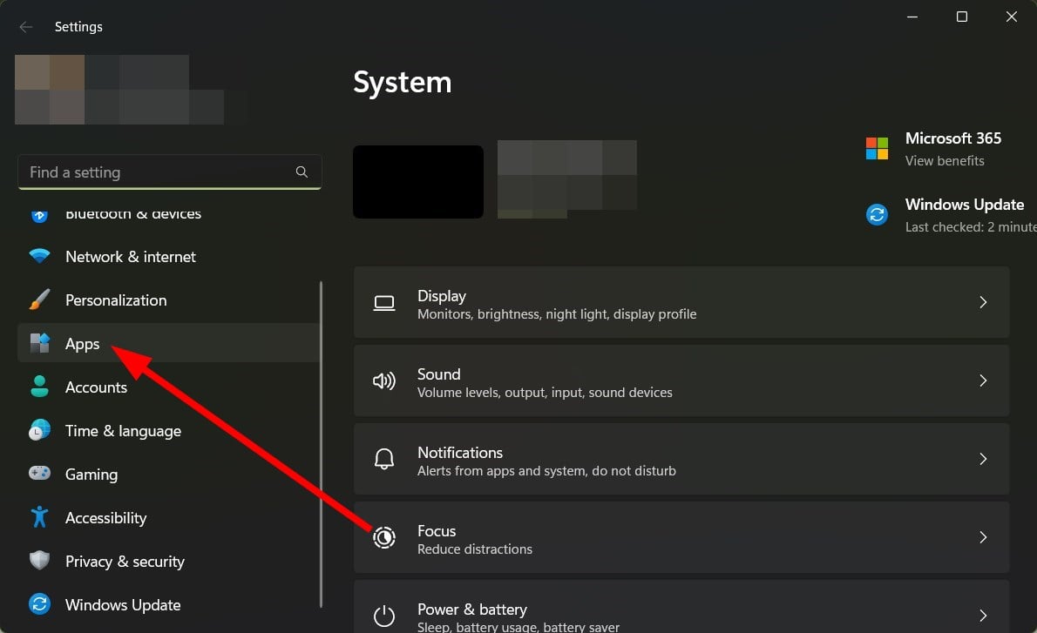1037x633 pixels.
Task: Click the search magnifier icon
Action: [x=302, y=172]
